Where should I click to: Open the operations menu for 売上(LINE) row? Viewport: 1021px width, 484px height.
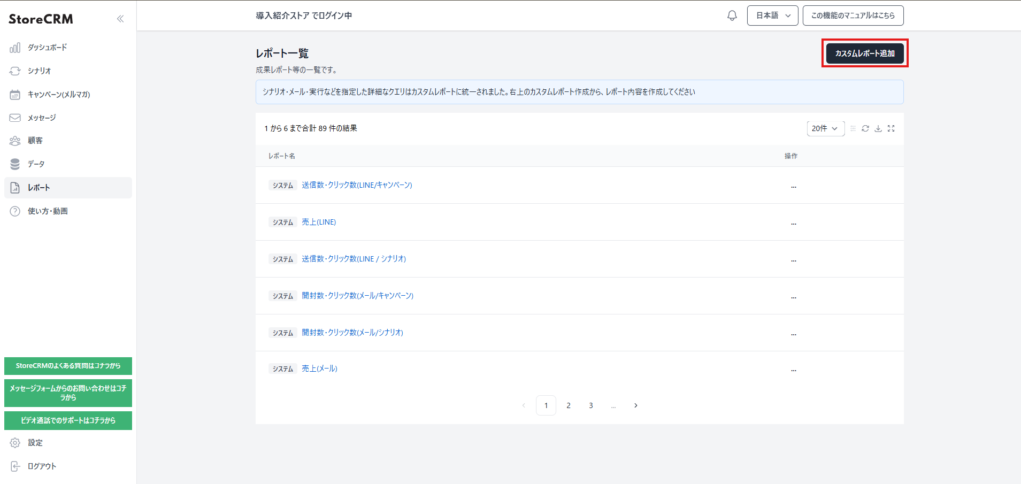795,222
